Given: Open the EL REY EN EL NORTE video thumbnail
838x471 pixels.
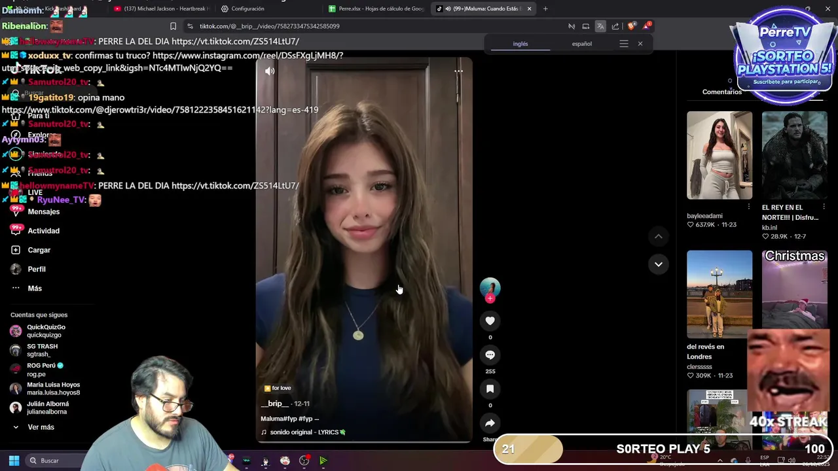Looking at the screenshot, I should [794, 155].
